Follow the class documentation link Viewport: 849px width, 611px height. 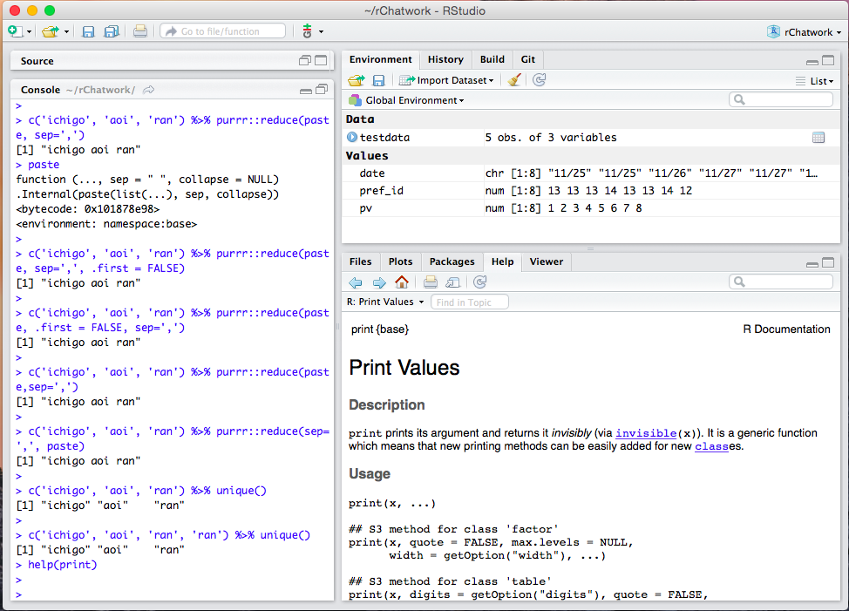(711, 446)
